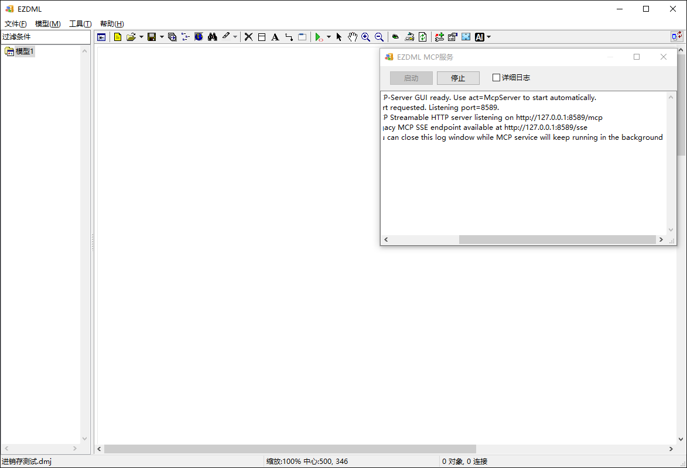Maximize the EZDML MCP服务 window
The image size is (687, 468).
tap(637, 57)
